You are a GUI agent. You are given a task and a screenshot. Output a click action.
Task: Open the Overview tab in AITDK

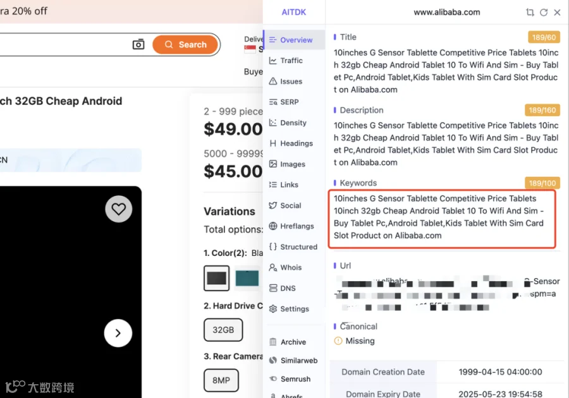(x=294, y=40)
